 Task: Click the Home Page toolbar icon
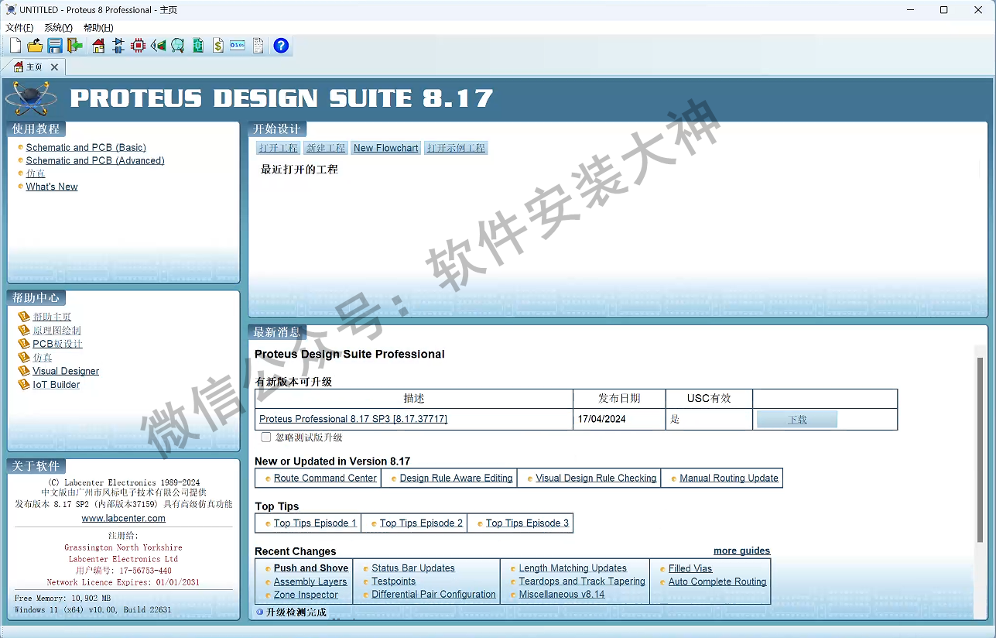pos(98,46)
